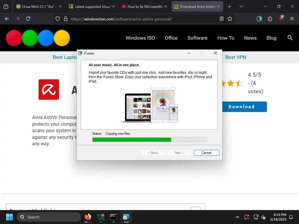Close the How to fix NtCreateFile tab

(166, 6)
